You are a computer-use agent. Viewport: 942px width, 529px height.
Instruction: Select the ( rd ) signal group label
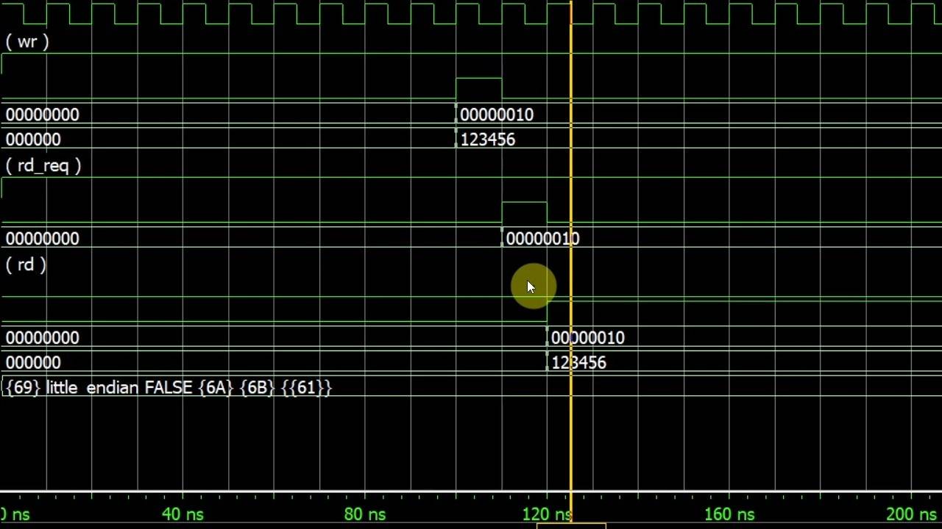(26, 265)
